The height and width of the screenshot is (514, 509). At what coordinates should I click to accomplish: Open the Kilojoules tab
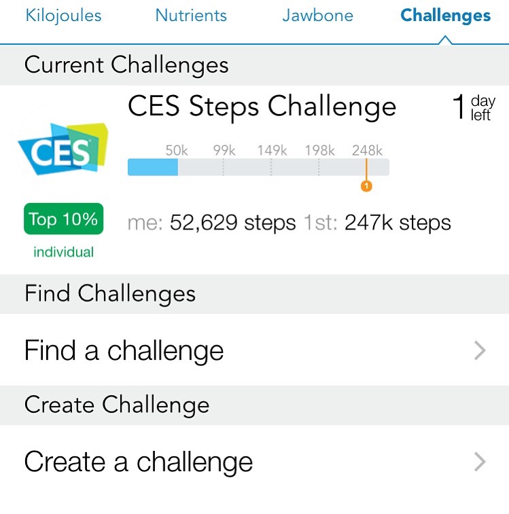(x=63, y=16)
